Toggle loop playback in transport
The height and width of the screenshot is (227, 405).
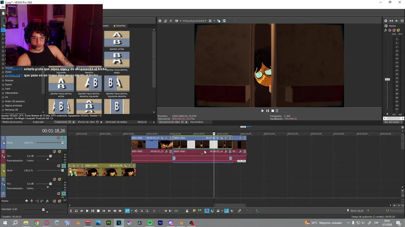[76, 211]
